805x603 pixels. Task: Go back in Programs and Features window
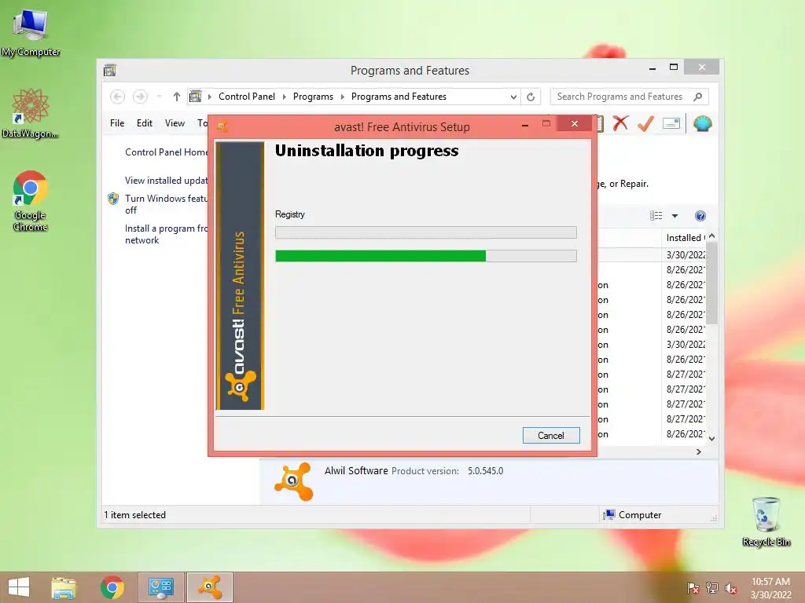click(117, 97)
